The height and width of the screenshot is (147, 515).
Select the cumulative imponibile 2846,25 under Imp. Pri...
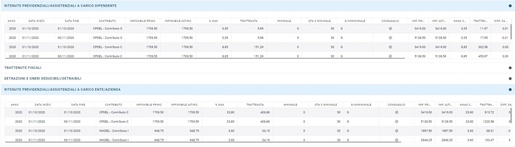point(426,140)
